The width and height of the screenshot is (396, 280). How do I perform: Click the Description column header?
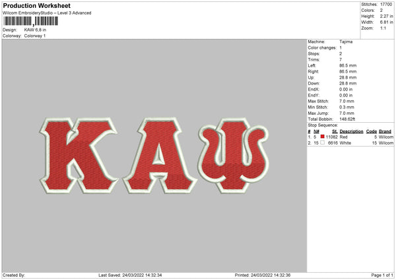(351, 131)
